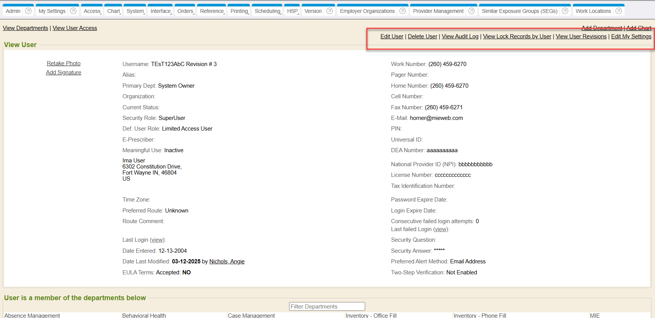
Task: Click the Work Locations arrow icon
Action: point(619,11)
